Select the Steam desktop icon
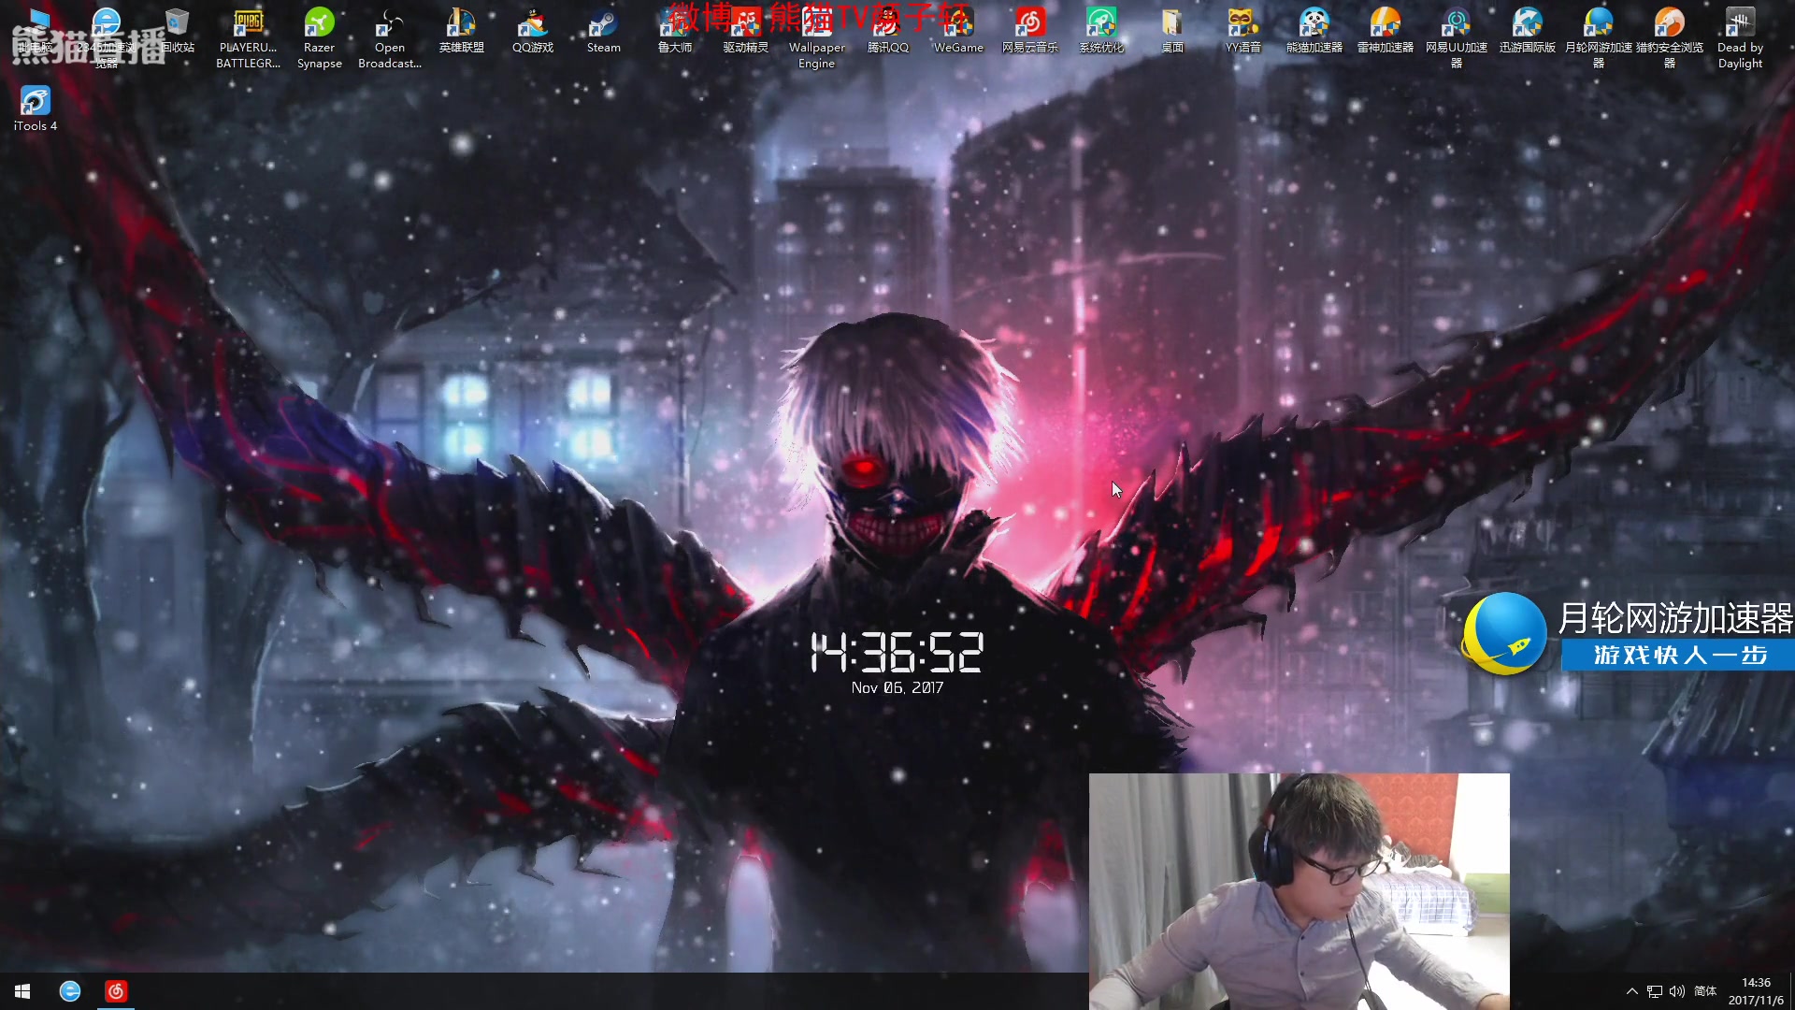The image size is (1795, 1010). 604,31
